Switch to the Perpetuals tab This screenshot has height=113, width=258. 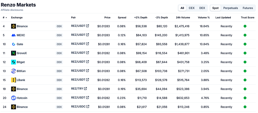(231, 8)
